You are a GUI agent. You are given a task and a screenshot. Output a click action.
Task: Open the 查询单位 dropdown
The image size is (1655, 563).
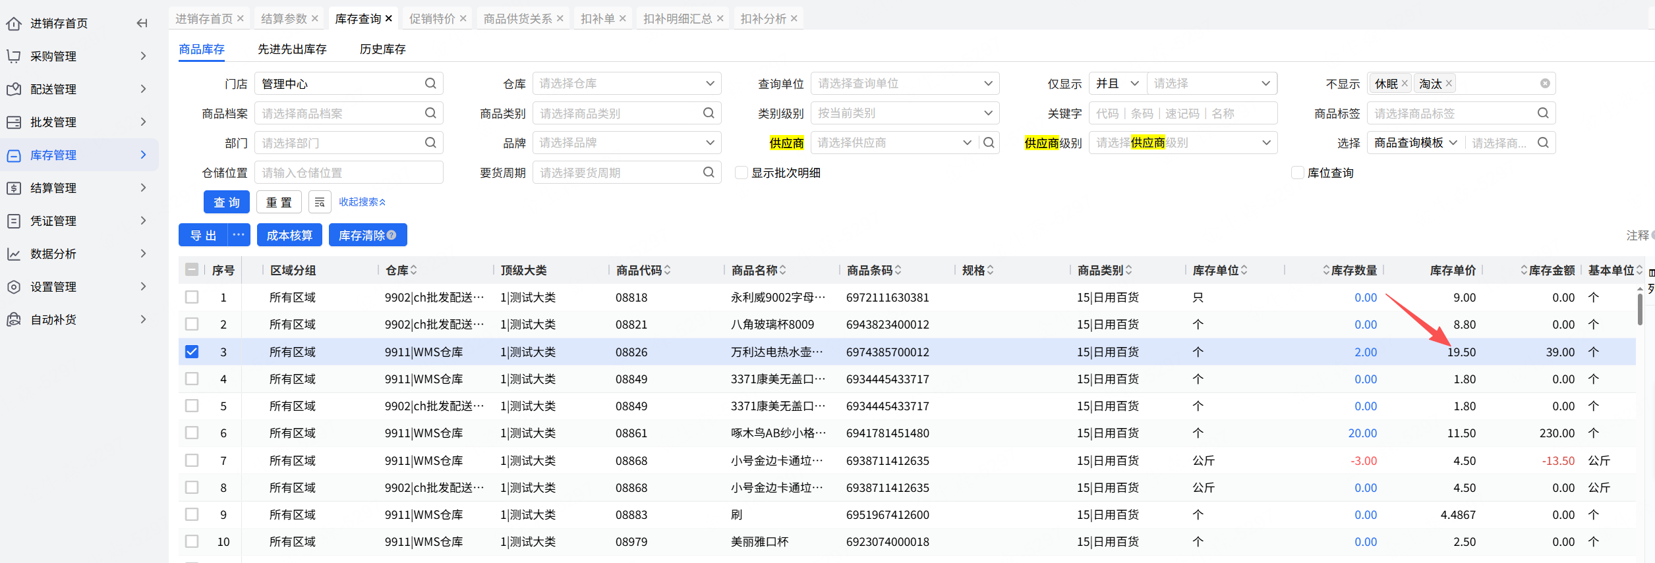click(905, 84)
